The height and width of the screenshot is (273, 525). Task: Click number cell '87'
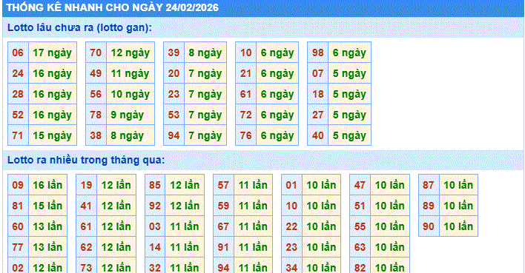429,185
